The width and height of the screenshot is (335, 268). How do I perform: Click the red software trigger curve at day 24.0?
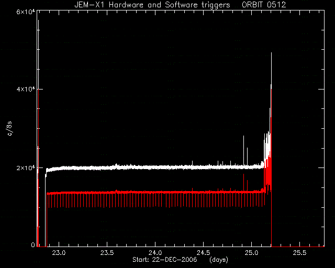pos(155,192)
